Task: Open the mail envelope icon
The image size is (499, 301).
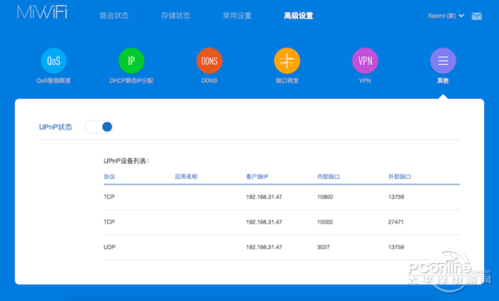Action: point(477,16)
